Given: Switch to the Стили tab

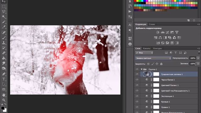Looking at the screenshot, I should pyautogui.click(x=152, y=24).
